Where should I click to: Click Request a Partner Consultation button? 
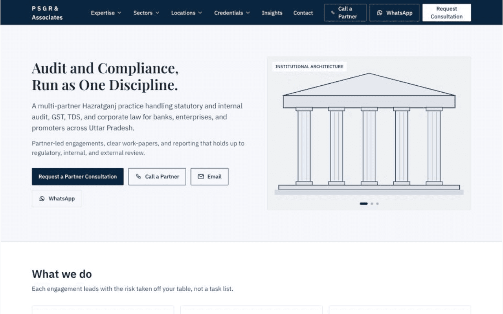78,176
